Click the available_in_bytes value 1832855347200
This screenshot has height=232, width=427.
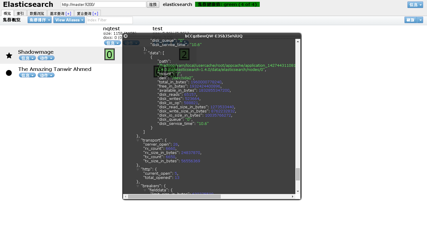point(214,90)
